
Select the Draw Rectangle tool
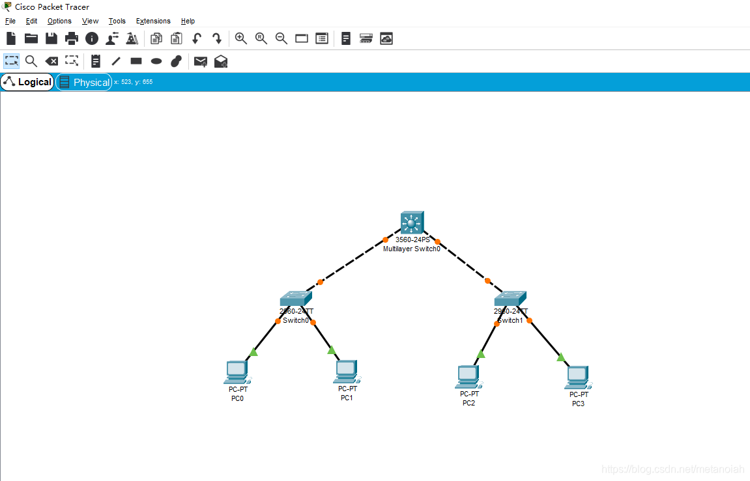(x=136, y=61)
